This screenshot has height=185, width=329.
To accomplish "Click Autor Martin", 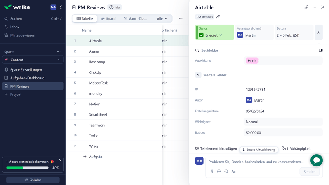I will click(255, 100).
